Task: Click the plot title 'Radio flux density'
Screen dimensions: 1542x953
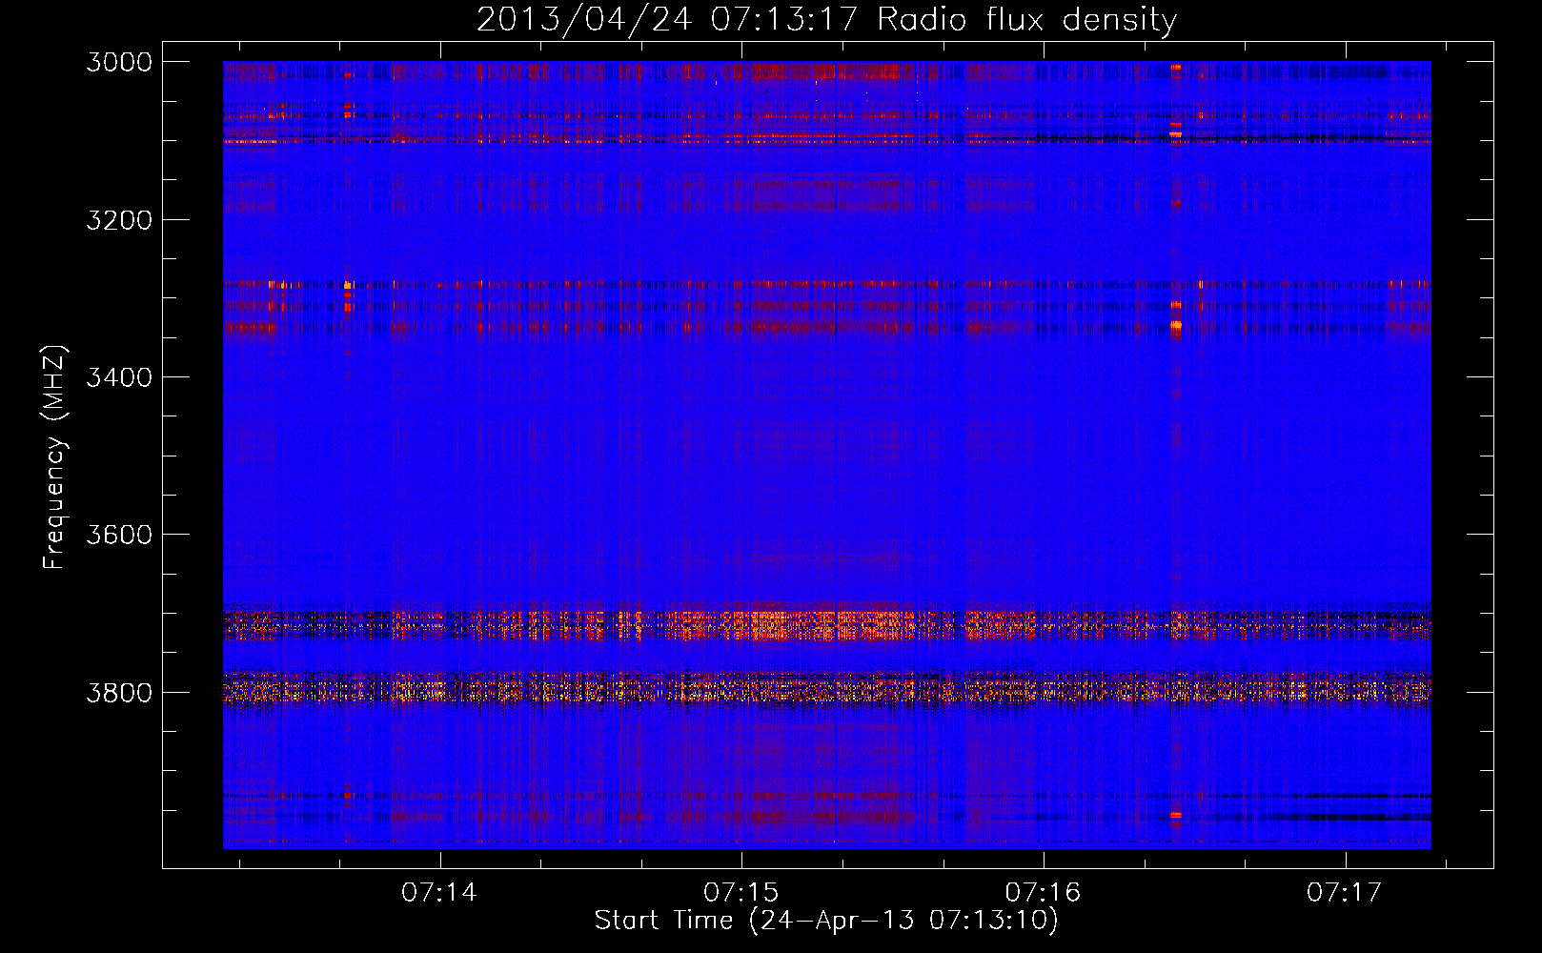Action: (x=1026, y=19)
